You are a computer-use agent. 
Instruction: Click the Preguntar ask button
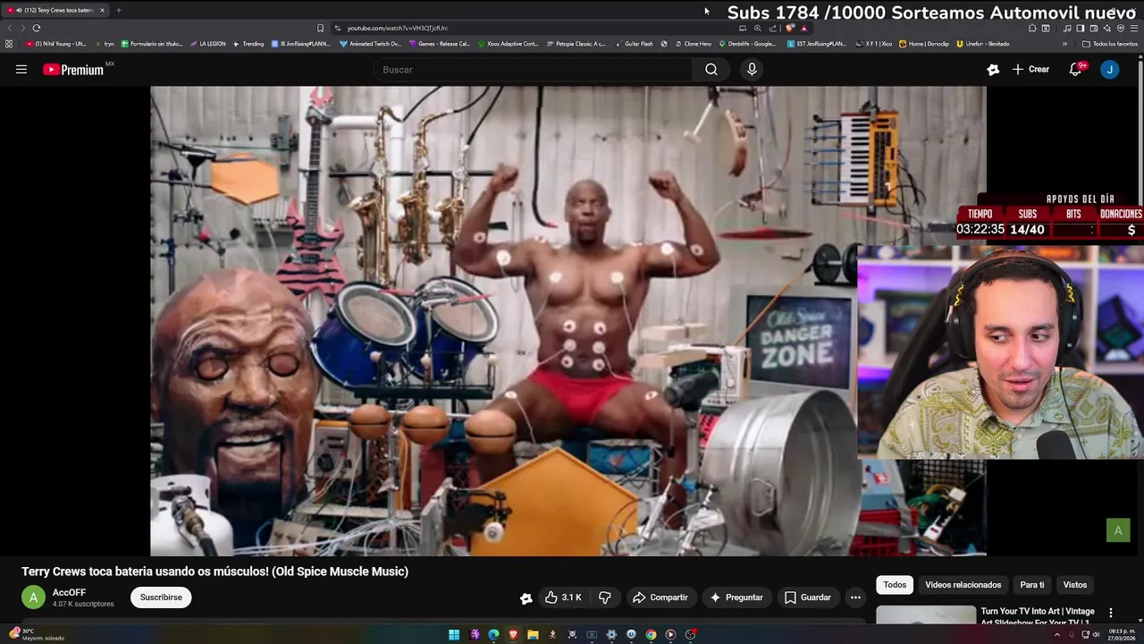coord(736,597)
